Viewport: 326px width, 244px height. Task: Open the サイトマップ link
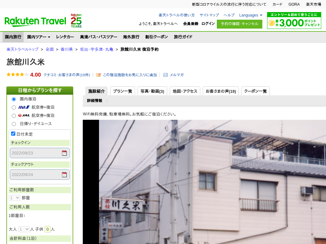(x=209, y=15)
